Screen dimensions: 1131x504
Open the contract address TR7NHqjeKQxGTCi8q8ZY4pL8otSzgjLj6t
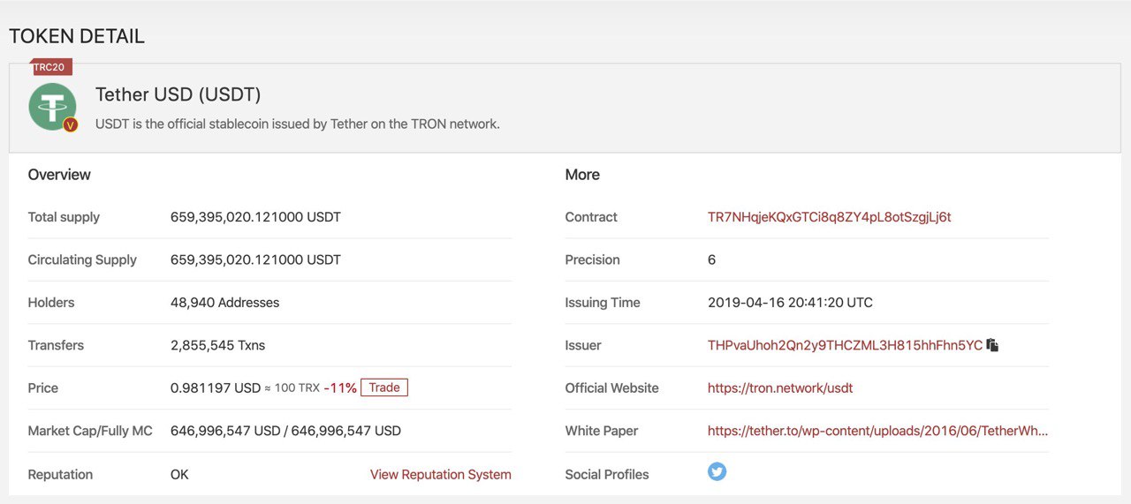pos(830,217)
